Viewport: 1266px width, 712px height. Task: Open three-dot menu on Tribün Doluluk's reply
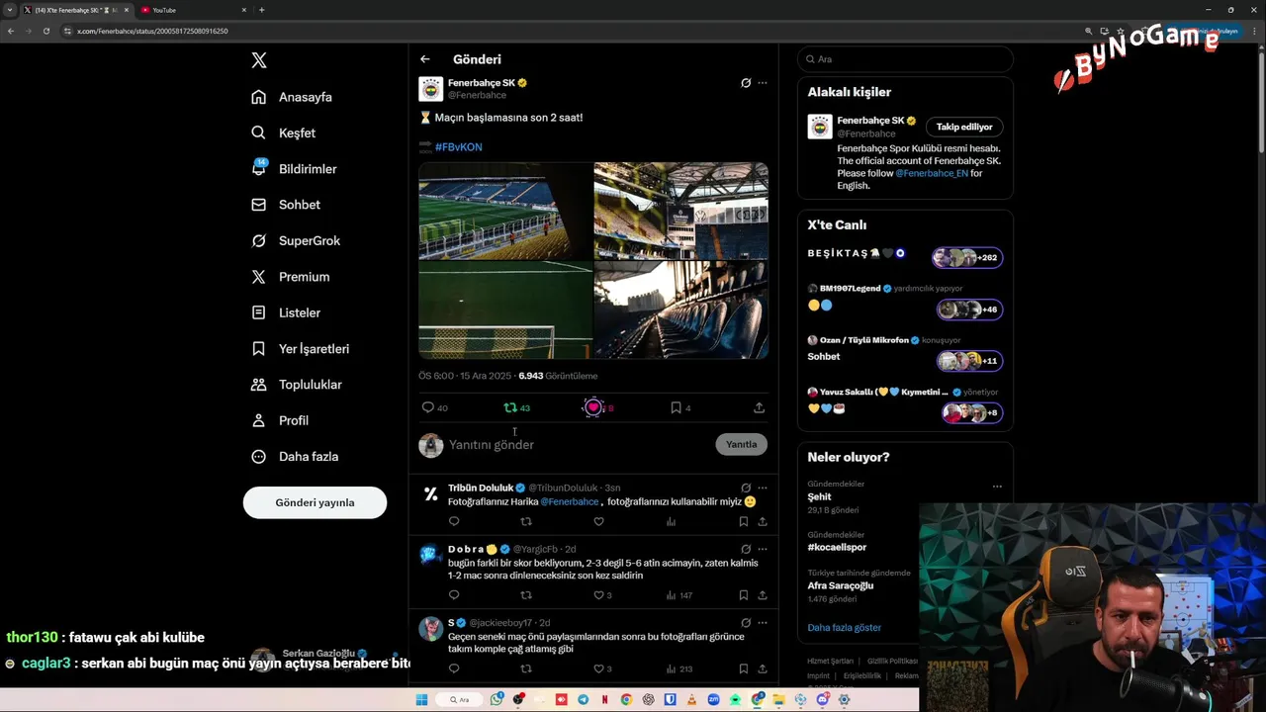pyautogui.click(x=763, y=488)
